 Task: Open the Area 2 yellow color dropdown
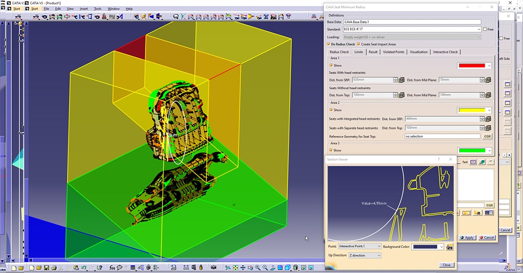tap(489, 110)
